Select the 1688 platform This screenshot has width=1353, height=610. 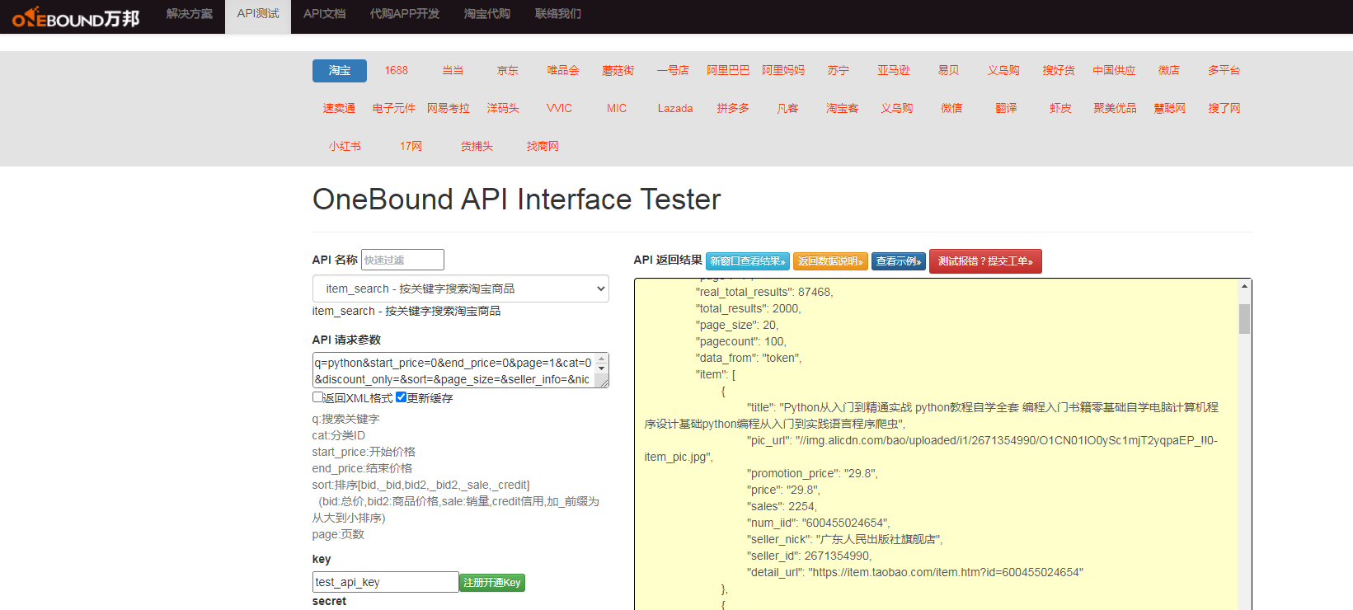point(397,71)
